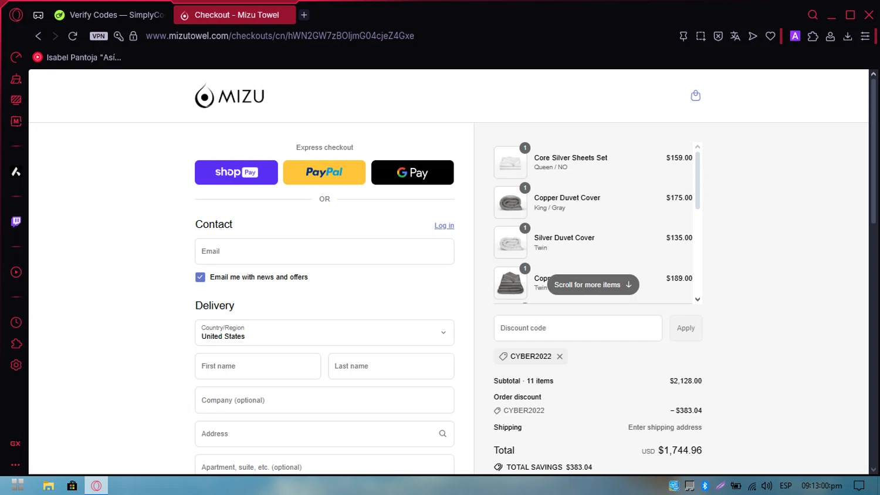Click the First name field
This screenshot has width=880, height=495.
(258, 366)
